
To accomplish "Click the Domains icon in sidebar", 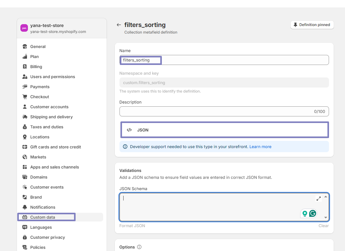I will click(25, 177).
